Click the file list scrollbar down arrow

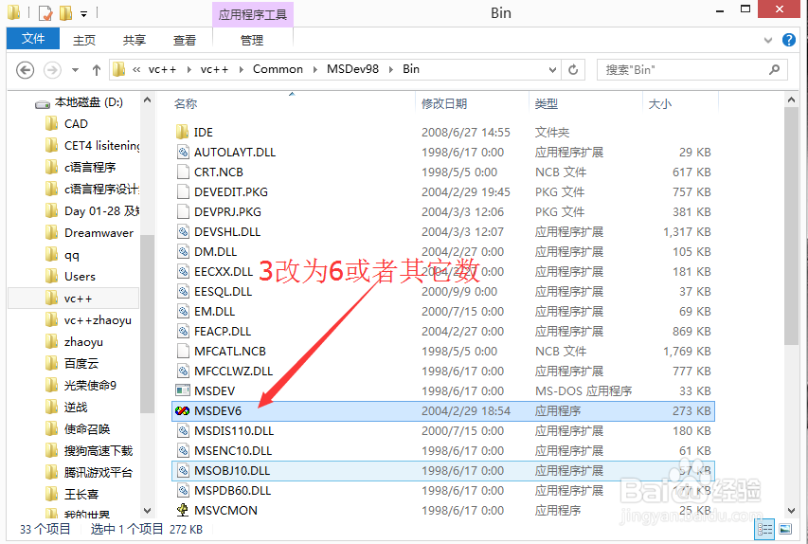click(791, 511)
